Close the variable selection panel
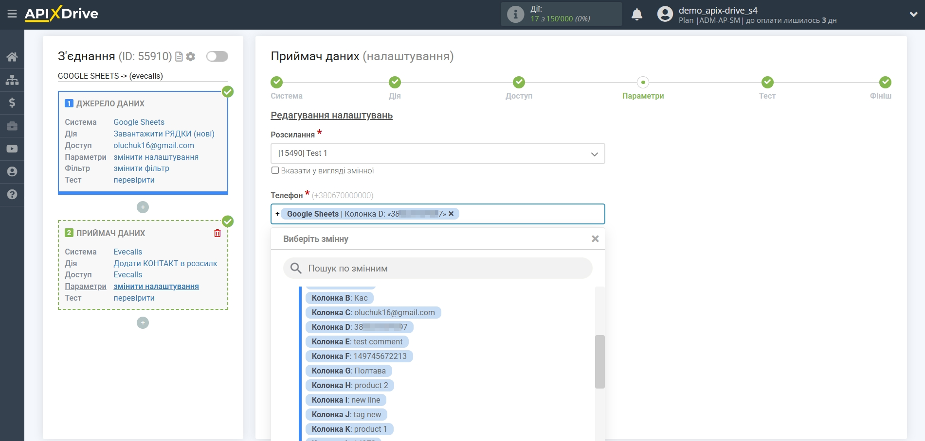The width and height of the screenshot is (925, 441). [x=595, y=239]
